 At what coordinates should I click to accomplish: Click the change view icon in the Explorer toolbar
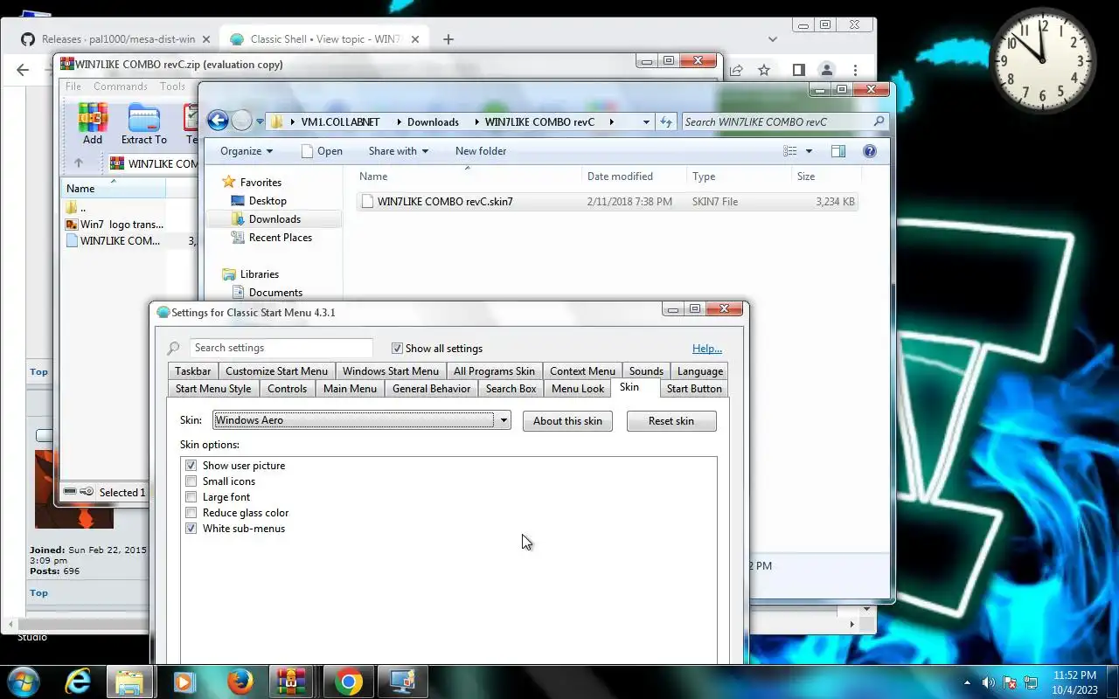pyautogui.click(x=790, y=151)
